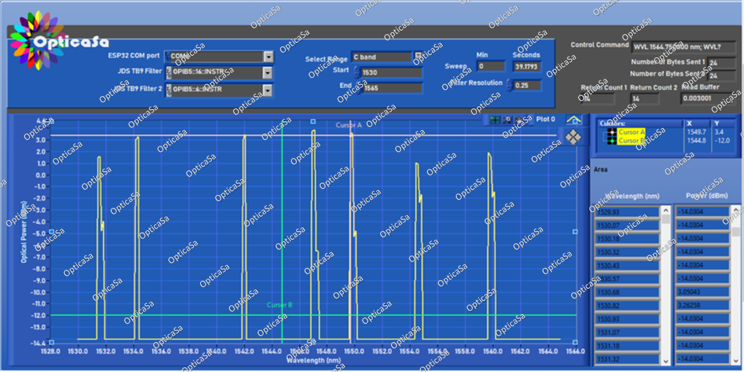Click the VISA I/O glyph on JDS TB9 Filter 2

[168, 90]
